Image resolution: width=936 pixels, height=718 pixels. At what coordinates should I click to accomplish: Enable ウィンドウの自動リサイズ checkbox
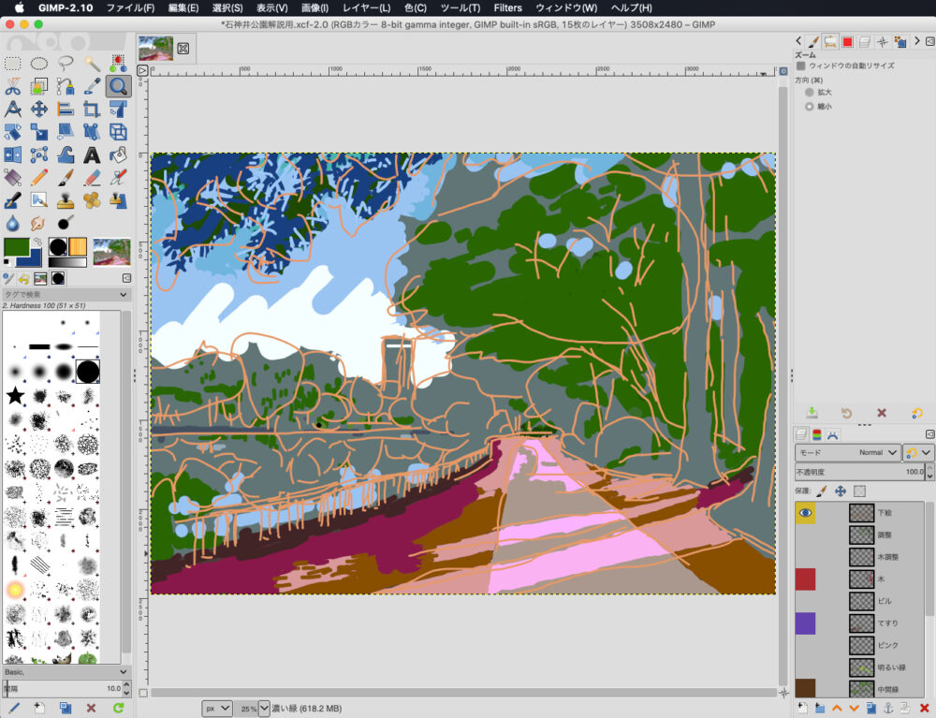click(x=801, y=66)
